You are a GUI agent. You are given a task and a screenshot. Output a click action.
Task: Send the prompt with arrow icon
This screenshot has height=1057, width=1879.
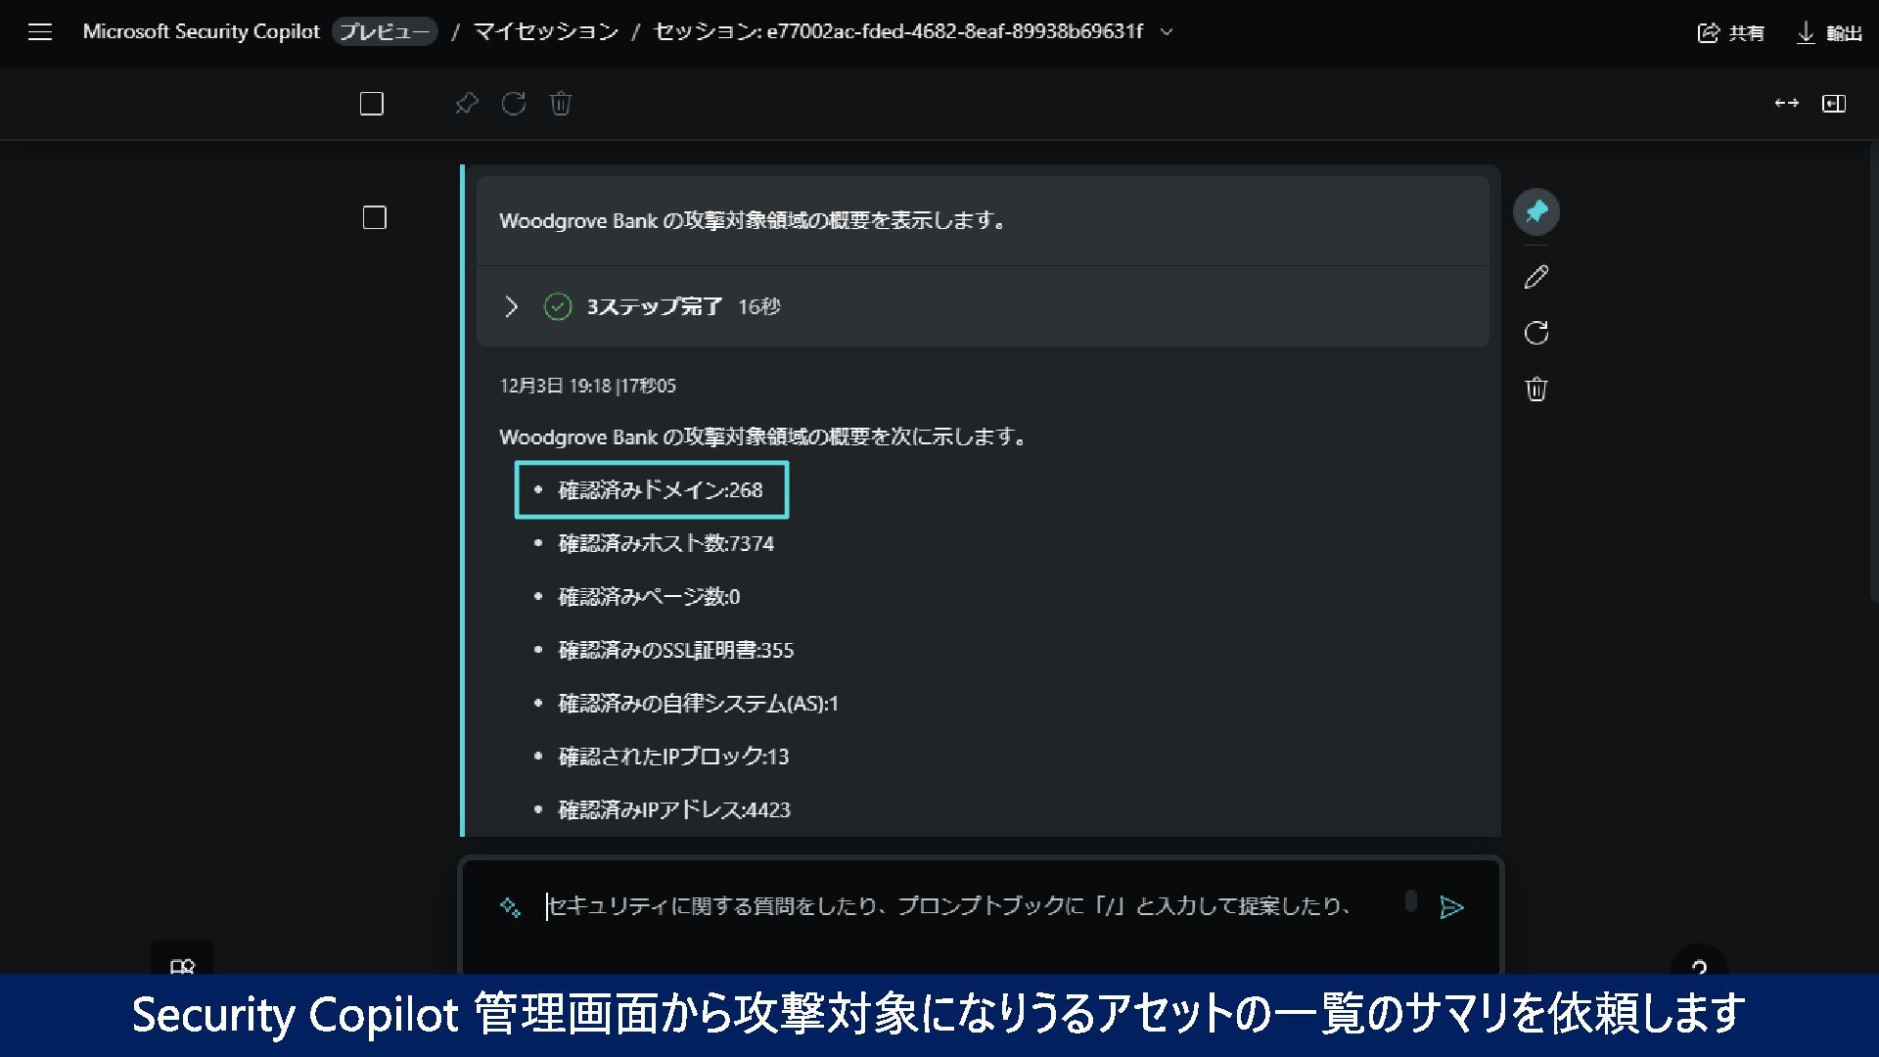[1451, 907]
